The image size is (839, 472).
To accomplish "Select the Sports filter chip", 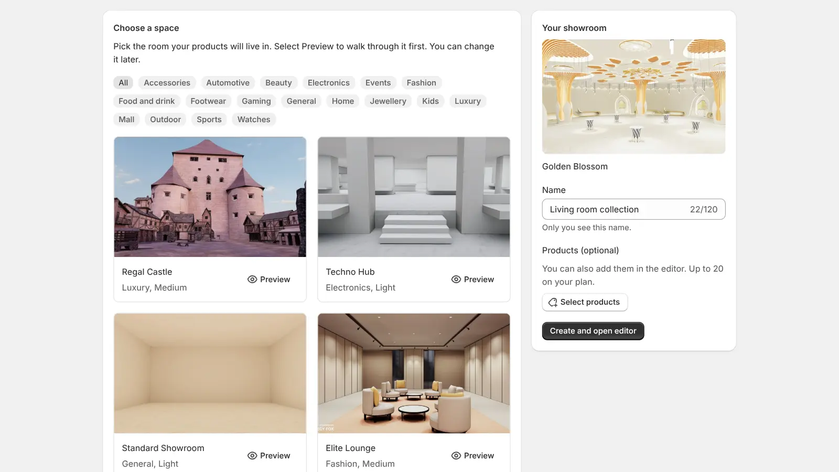I will click(209, 120).
